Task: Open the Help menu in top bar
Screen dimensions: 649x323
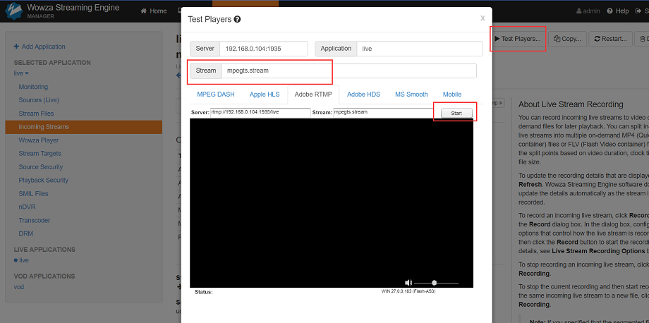Action: pyautogui.click(x=618, y=11)
